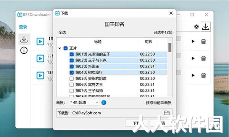Select duration 00:22:51 of episode 06
This screenshot has width=229, height=137.
point(147,84)
